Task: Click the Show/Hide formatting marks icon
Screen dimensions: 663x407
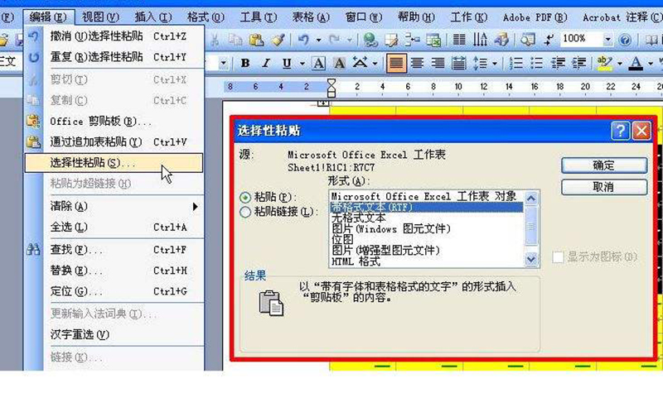Action: click(x=549, y=40)
